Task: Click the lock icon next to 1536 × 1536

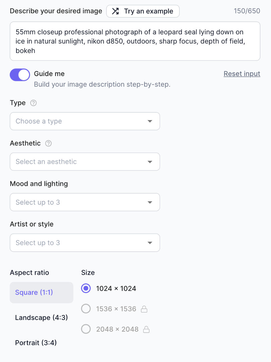Action: (x=144, y=309)
